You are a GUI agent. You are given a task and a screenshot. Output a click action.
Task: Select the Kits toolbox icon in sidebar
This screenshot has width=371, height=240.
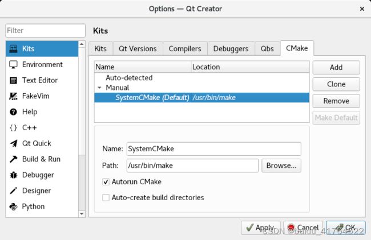click(13, 49)
